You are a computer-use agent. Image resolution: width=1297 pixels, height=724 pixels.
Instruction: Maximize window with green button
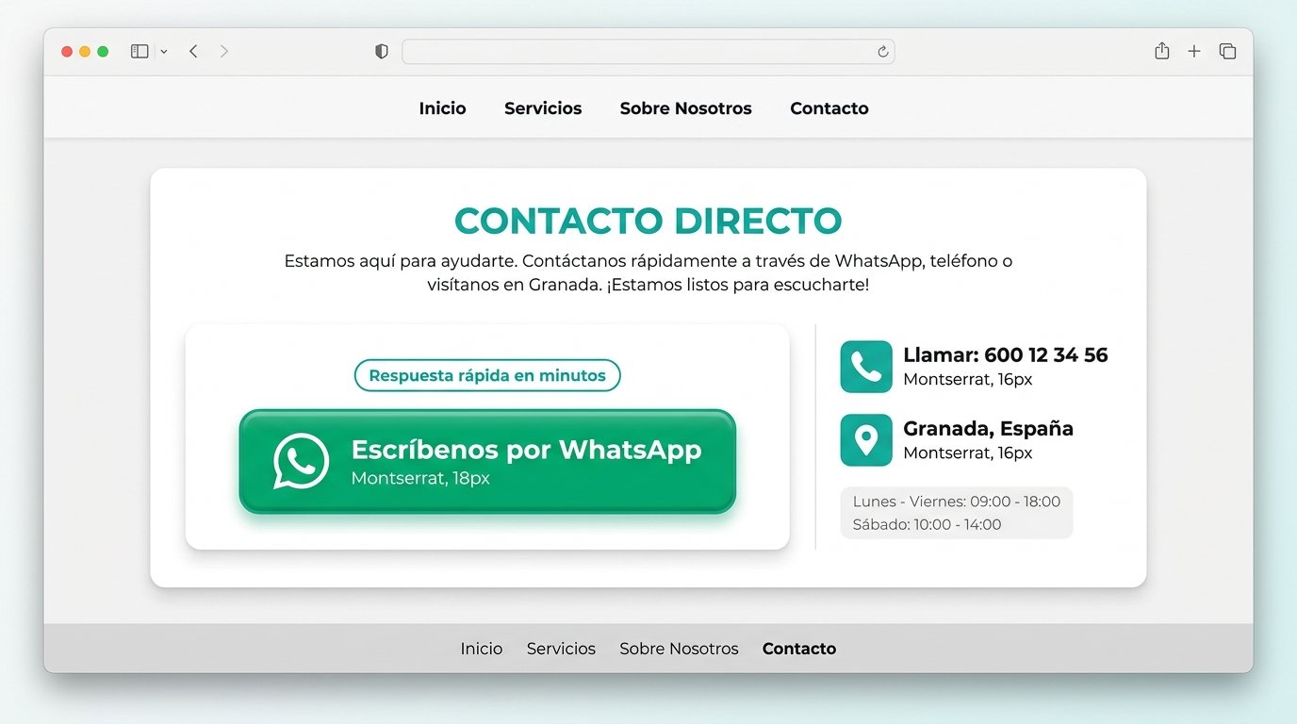pyautogui.click(x=103, y=52)
